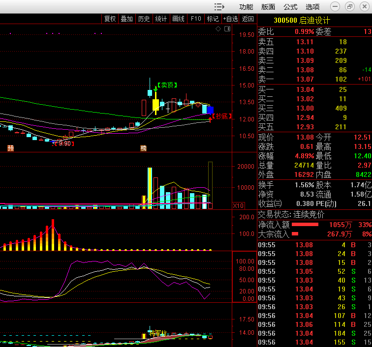The image size is (372, 347).
Task: Select 买四 price 12.94
Action: tap(305, 117)
